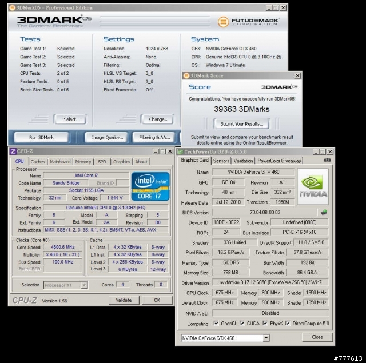Click the GPU-Z Name field

pyautogui.click(x=253, y=172)
